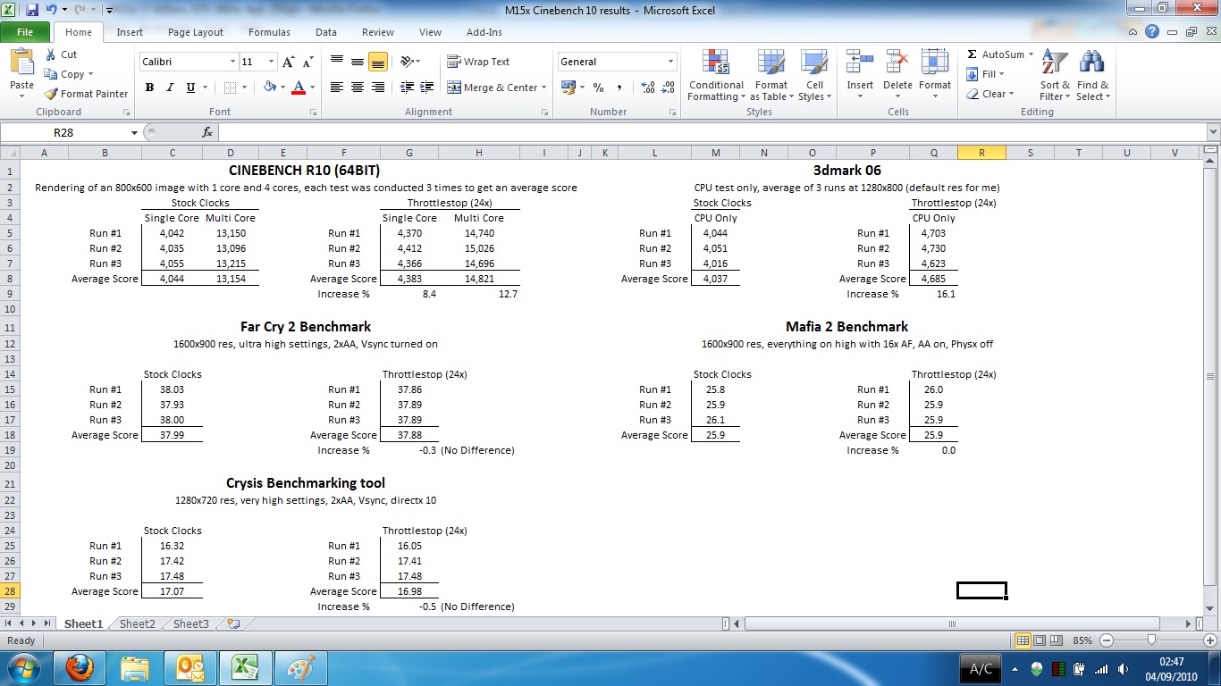Image resolution: width=1221 pixels, height=686 pixels.
Task: Toggle Underline formatting
Action: tap(190, 88)
